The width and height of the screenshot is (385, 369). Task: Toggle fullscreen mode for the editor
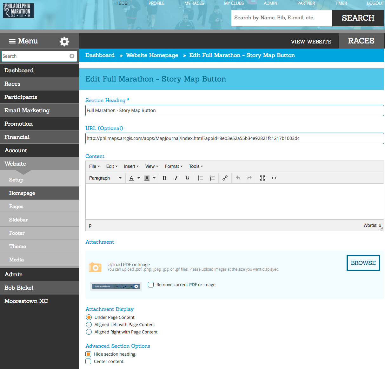click(262, 178)
